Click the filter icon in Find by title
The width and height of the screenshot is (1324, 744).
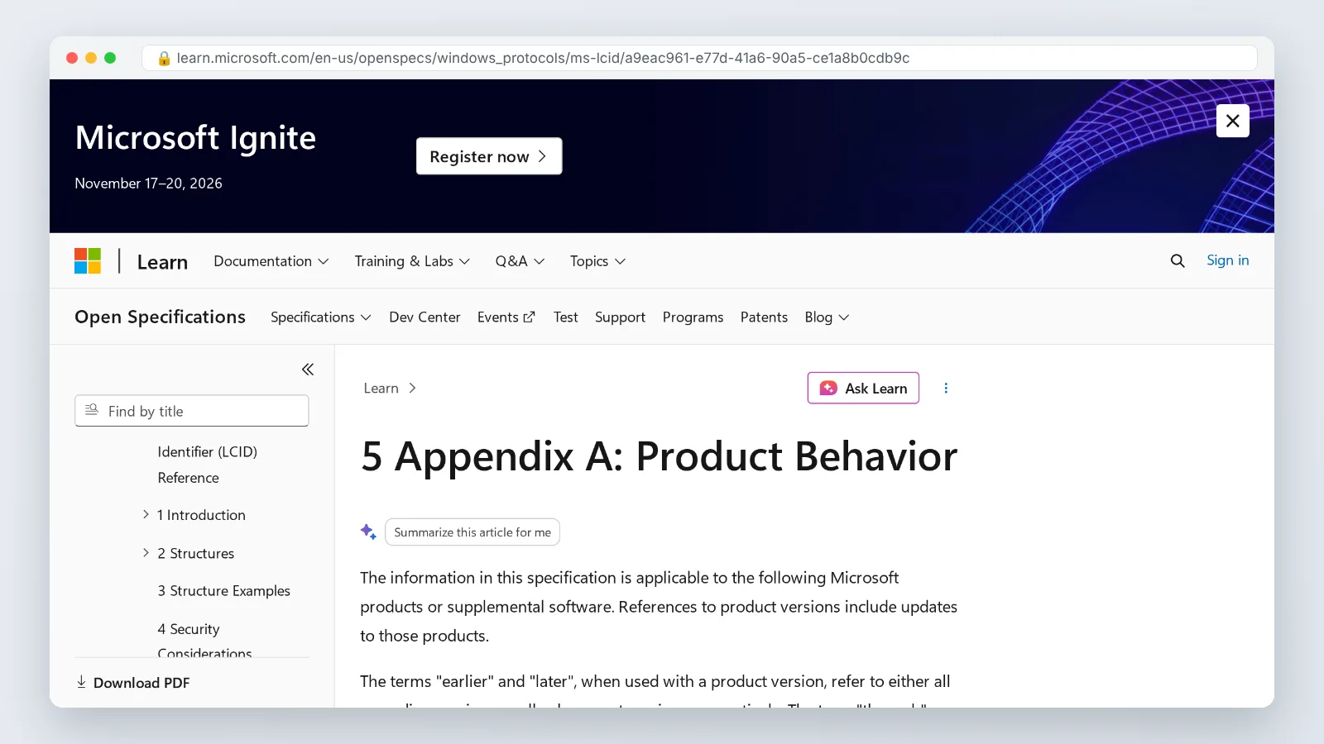[92, 410]
